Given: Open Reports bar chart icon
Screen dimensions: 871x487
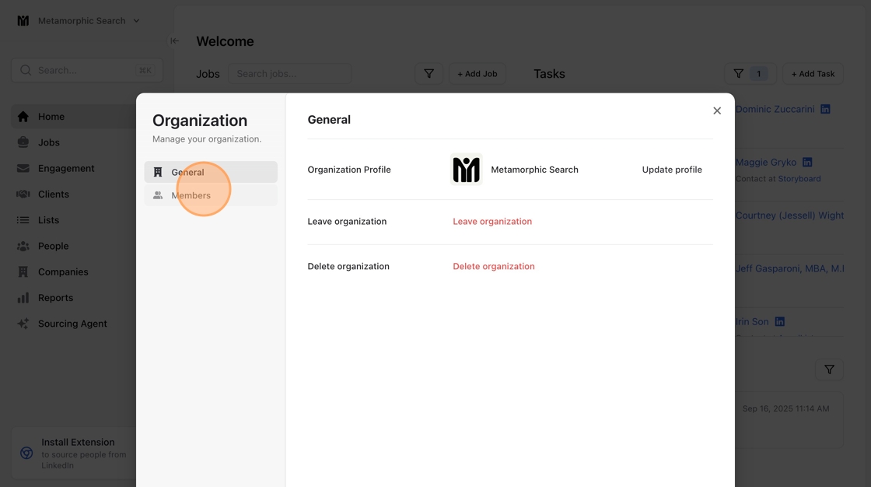Looking at the screenshot, I should coord(23,298).
